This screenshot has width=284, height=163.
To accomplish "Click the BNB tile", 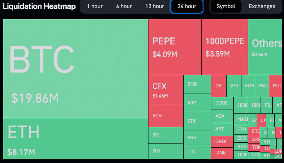I will [x=197, y=85].
